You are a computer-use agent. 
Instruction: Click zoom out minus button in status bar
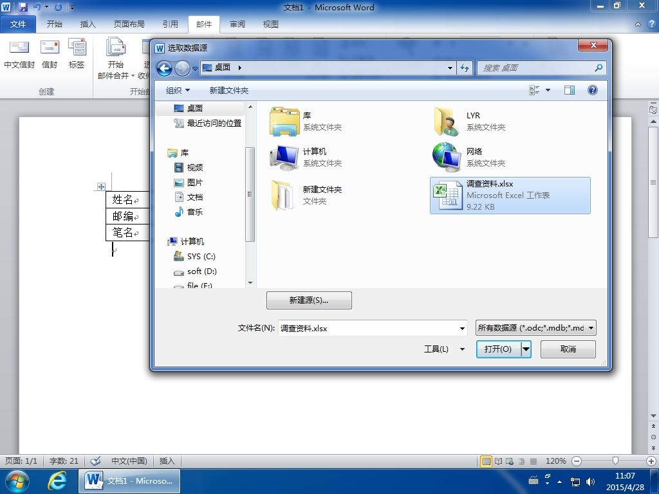point(577,461)
